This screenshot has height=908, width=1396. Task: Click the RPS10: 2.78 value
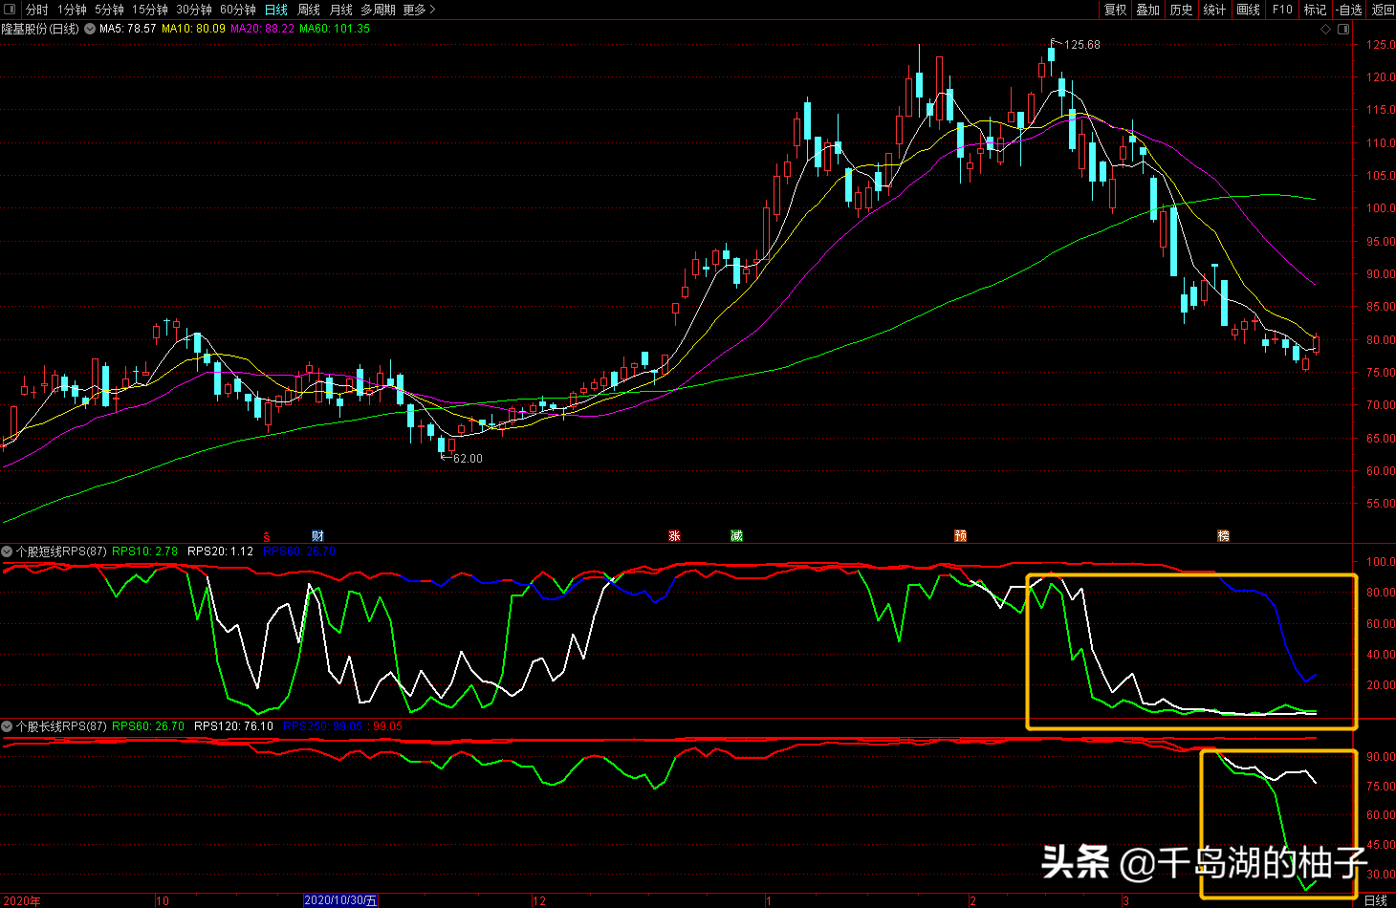point(144,551)
